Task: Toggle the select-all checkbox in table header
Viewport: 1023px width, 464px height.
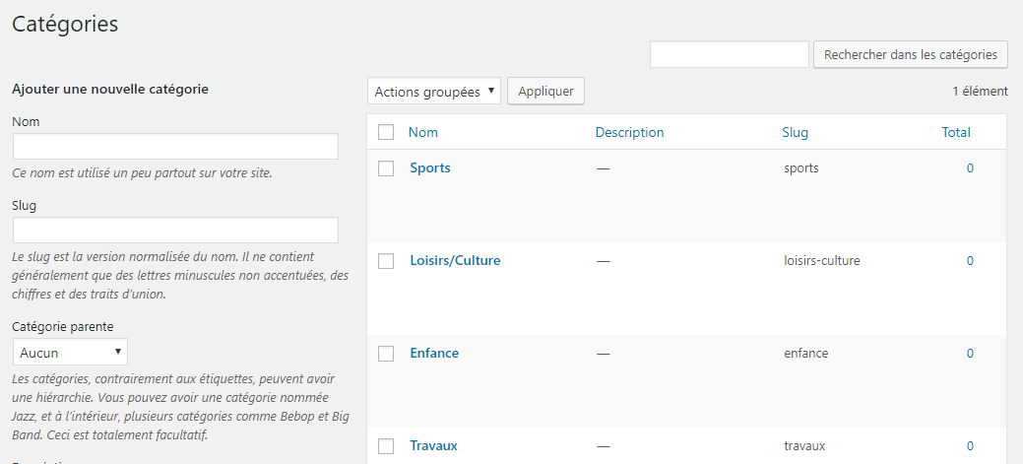Action: click(386, 132)
